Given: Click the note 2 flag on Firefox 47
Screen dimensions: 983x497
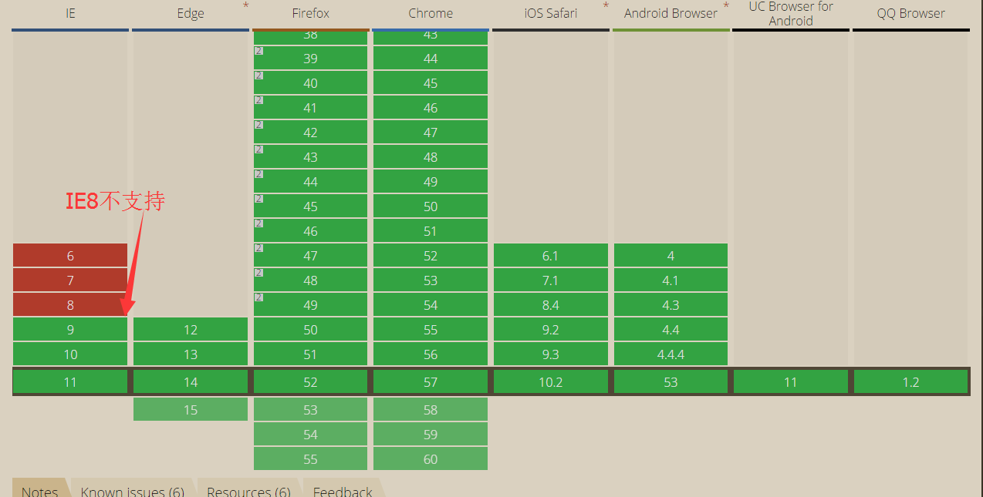Looking at the screenshot, I should (x=258, y=248).
